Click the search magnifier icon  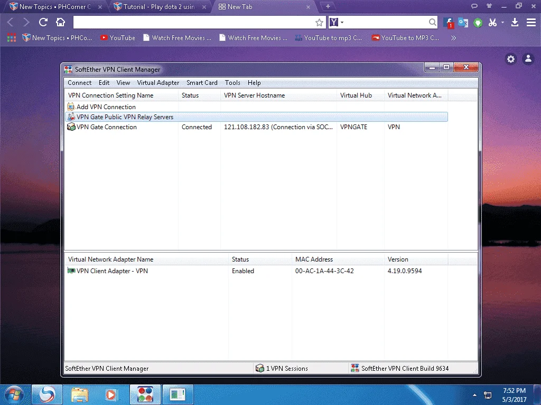[432, 22]
